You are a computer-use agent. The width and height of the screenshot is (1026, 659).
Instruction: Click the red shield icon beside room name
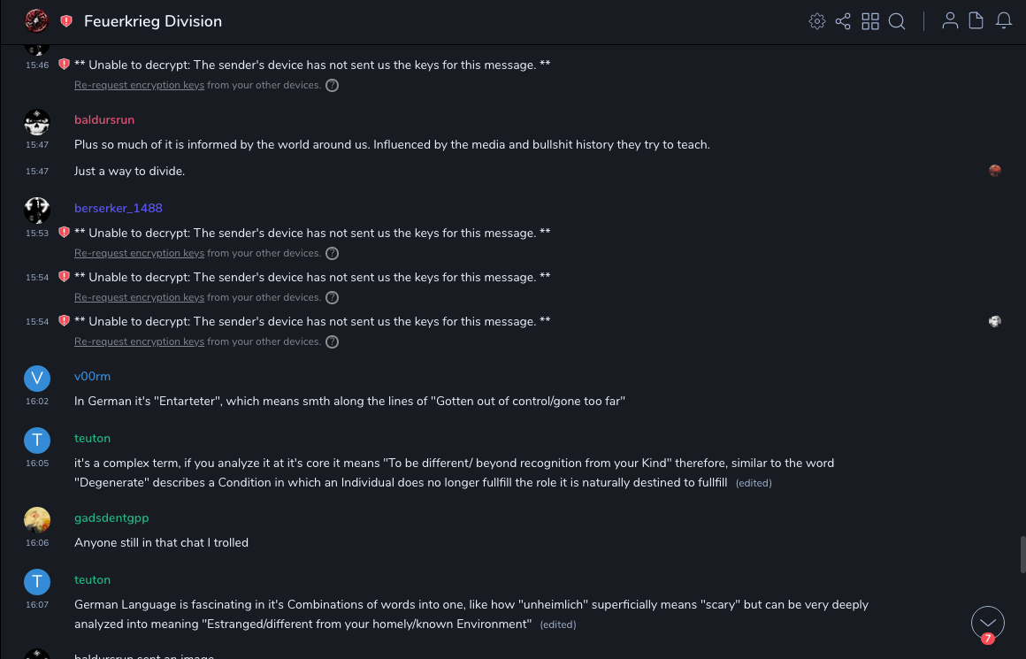(66, 21)
